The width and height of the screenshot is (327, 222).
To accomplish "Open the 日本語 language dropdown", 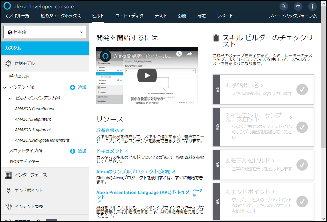I will (45, 32).
